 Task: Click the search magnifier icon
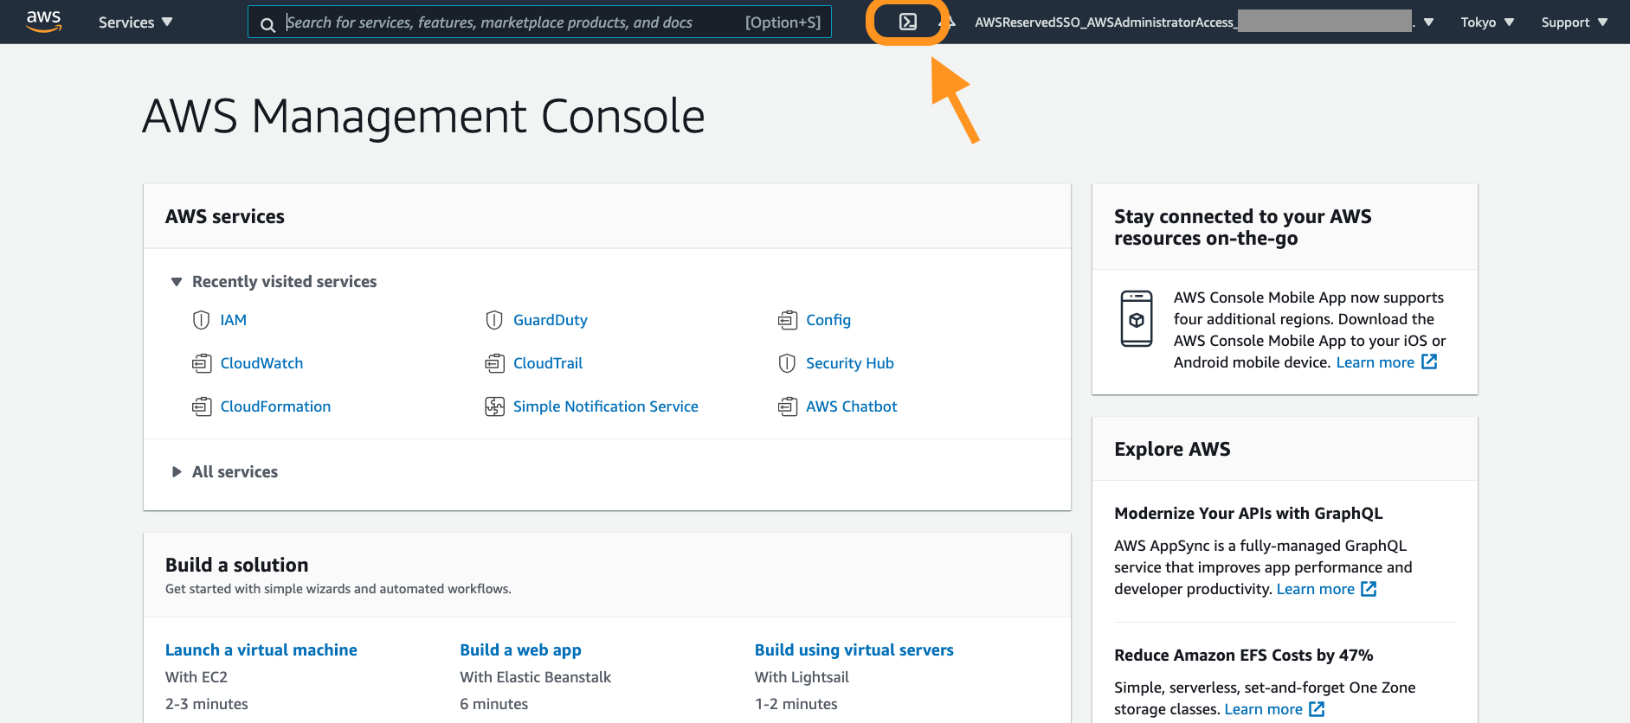[267, 24]
